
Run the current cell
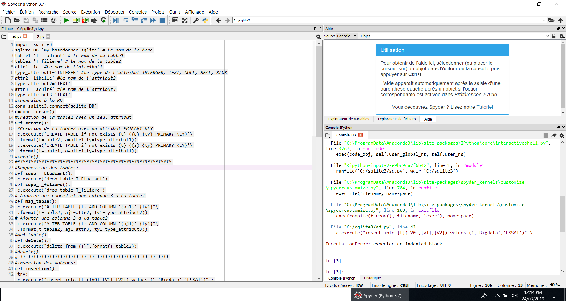pyautogui.click(x=76, y=20)
